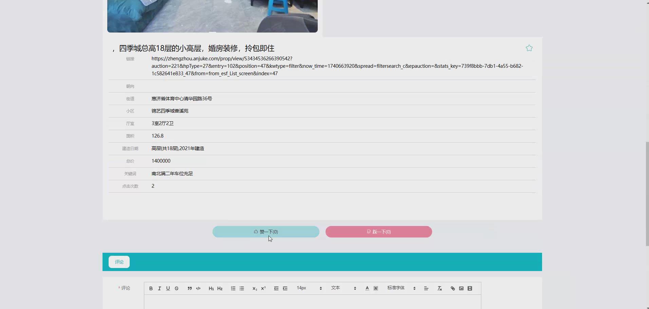The height and width of the screenshot is (309, 649).
Task: Click the total price value 1400000
Action: click(161, 161)
